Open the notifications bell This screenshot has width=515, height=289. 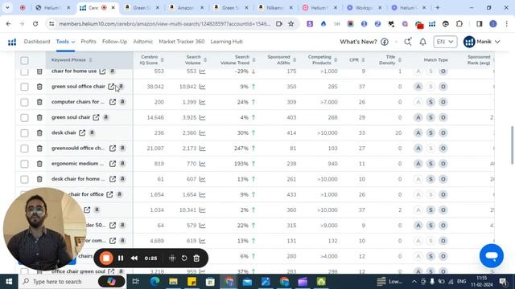pyautogui.click(x=423, y=42)
